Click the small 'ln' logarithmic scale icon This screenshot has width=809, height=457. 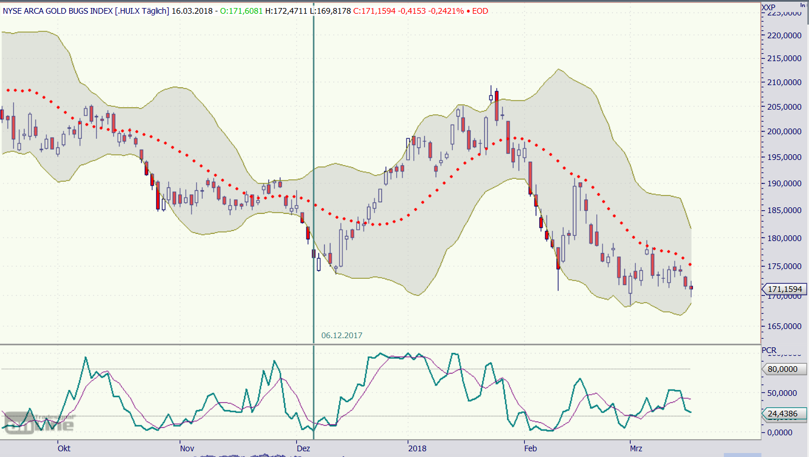pos(802,5)
